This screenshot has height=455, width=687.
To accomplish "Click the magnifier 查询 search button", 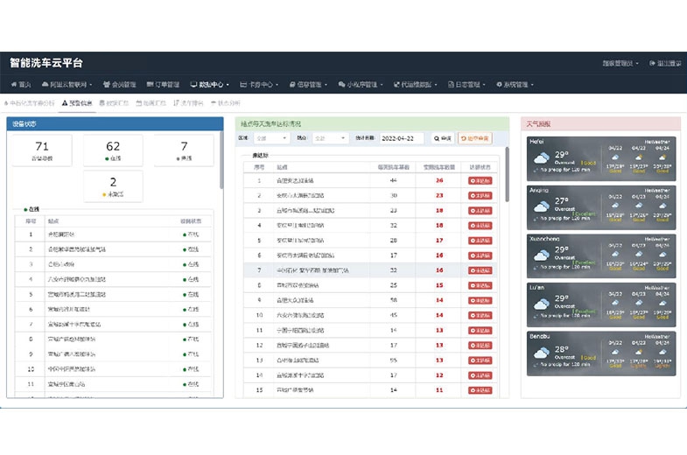I will 443,138.
